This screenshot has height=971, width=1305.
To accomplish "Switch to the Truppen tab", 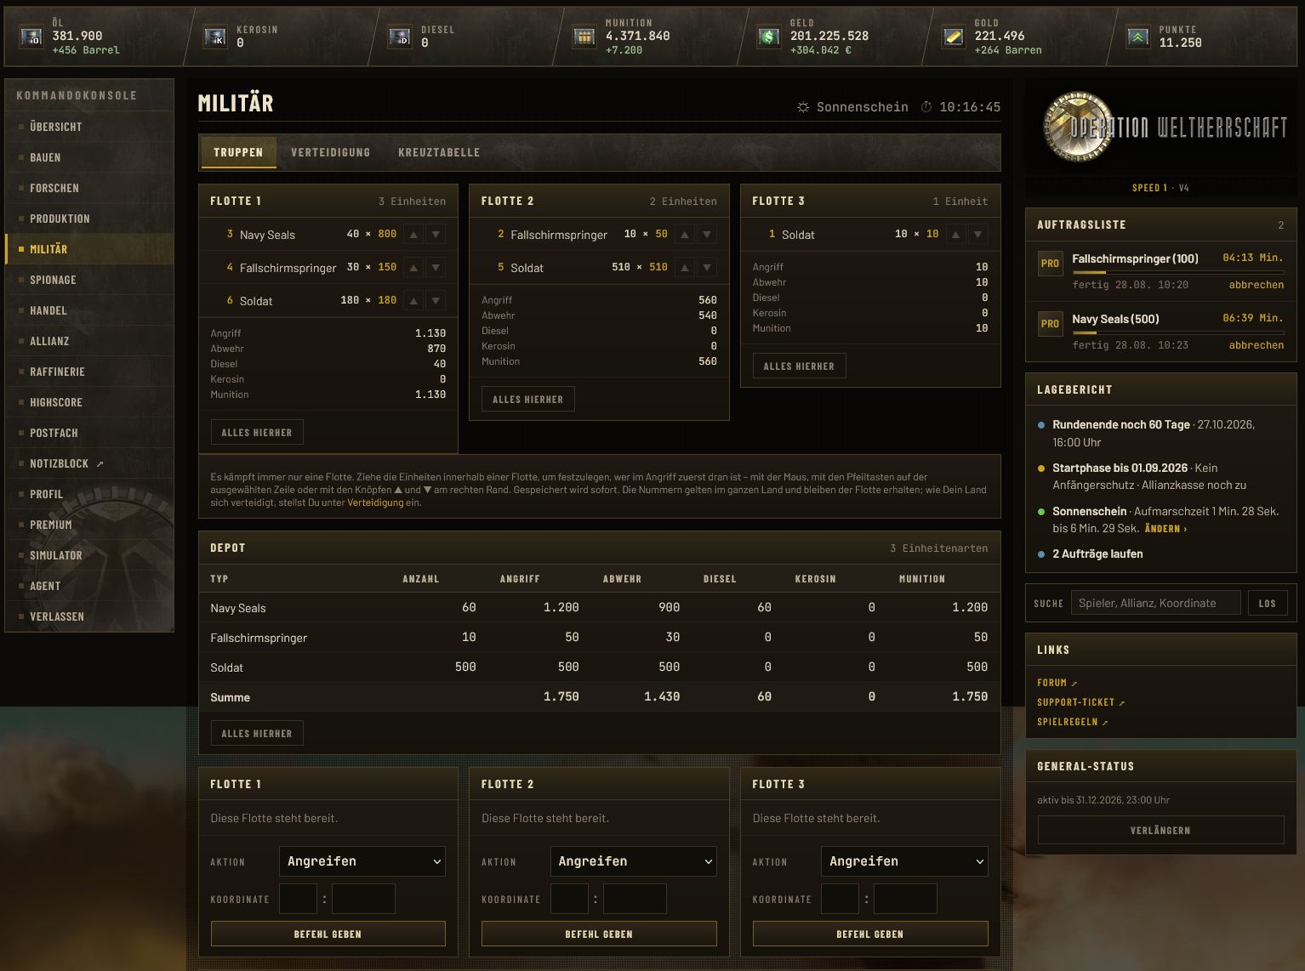I will [238, 152].
